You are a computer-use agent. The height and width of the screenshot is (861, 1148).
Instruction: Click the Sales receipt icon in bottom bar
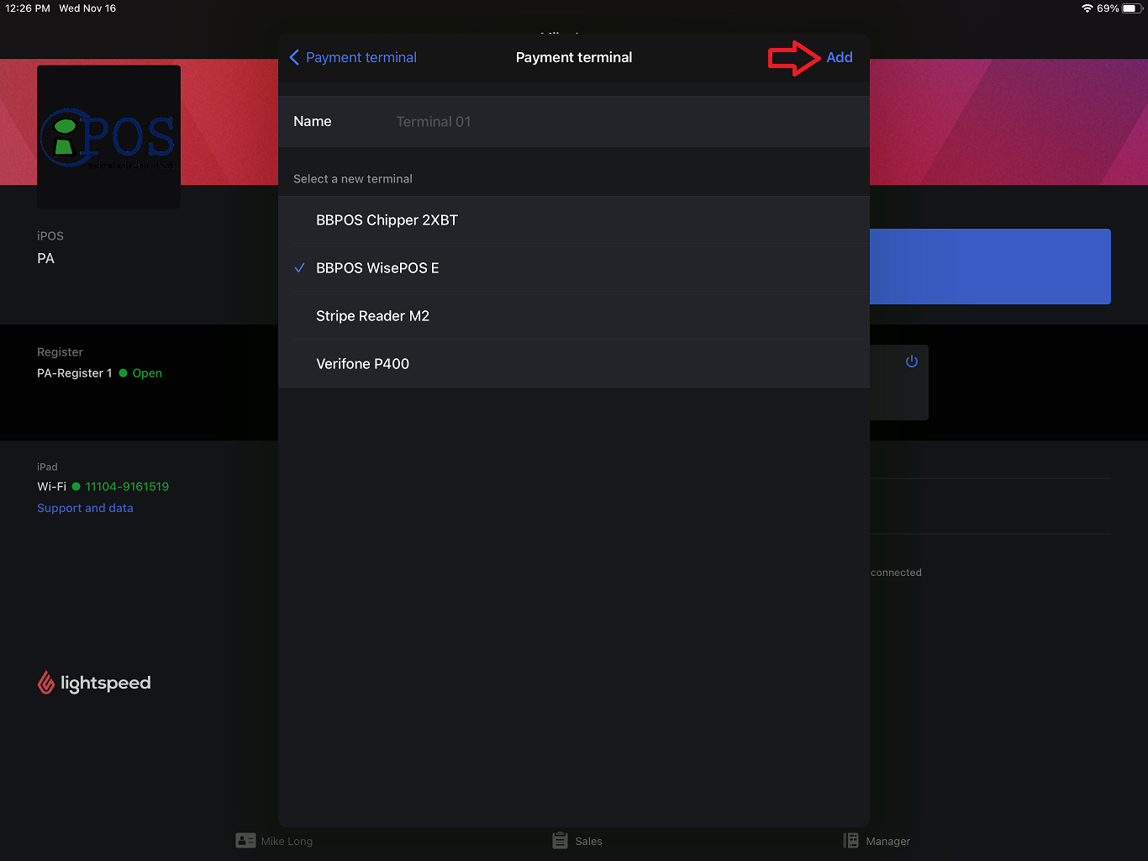click(x=560, y=841)
